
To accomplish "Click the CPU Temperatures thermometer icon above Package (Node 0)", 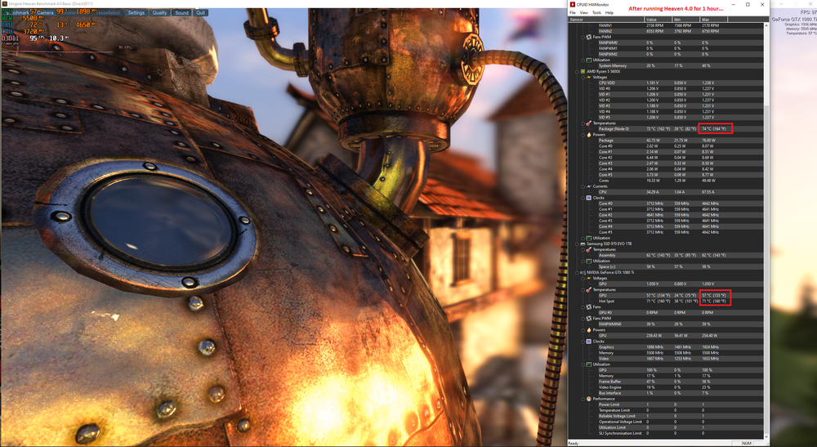I will (589, 123).
